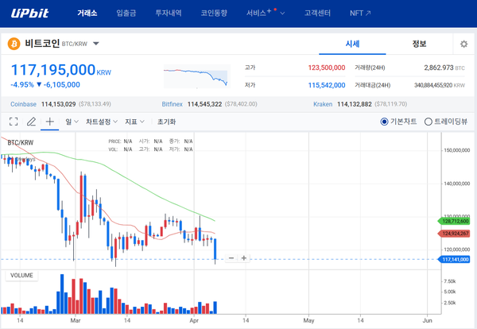477x329 pixels.
Task: Select the 기본차트 radio option
Action: tap(385, 122)
